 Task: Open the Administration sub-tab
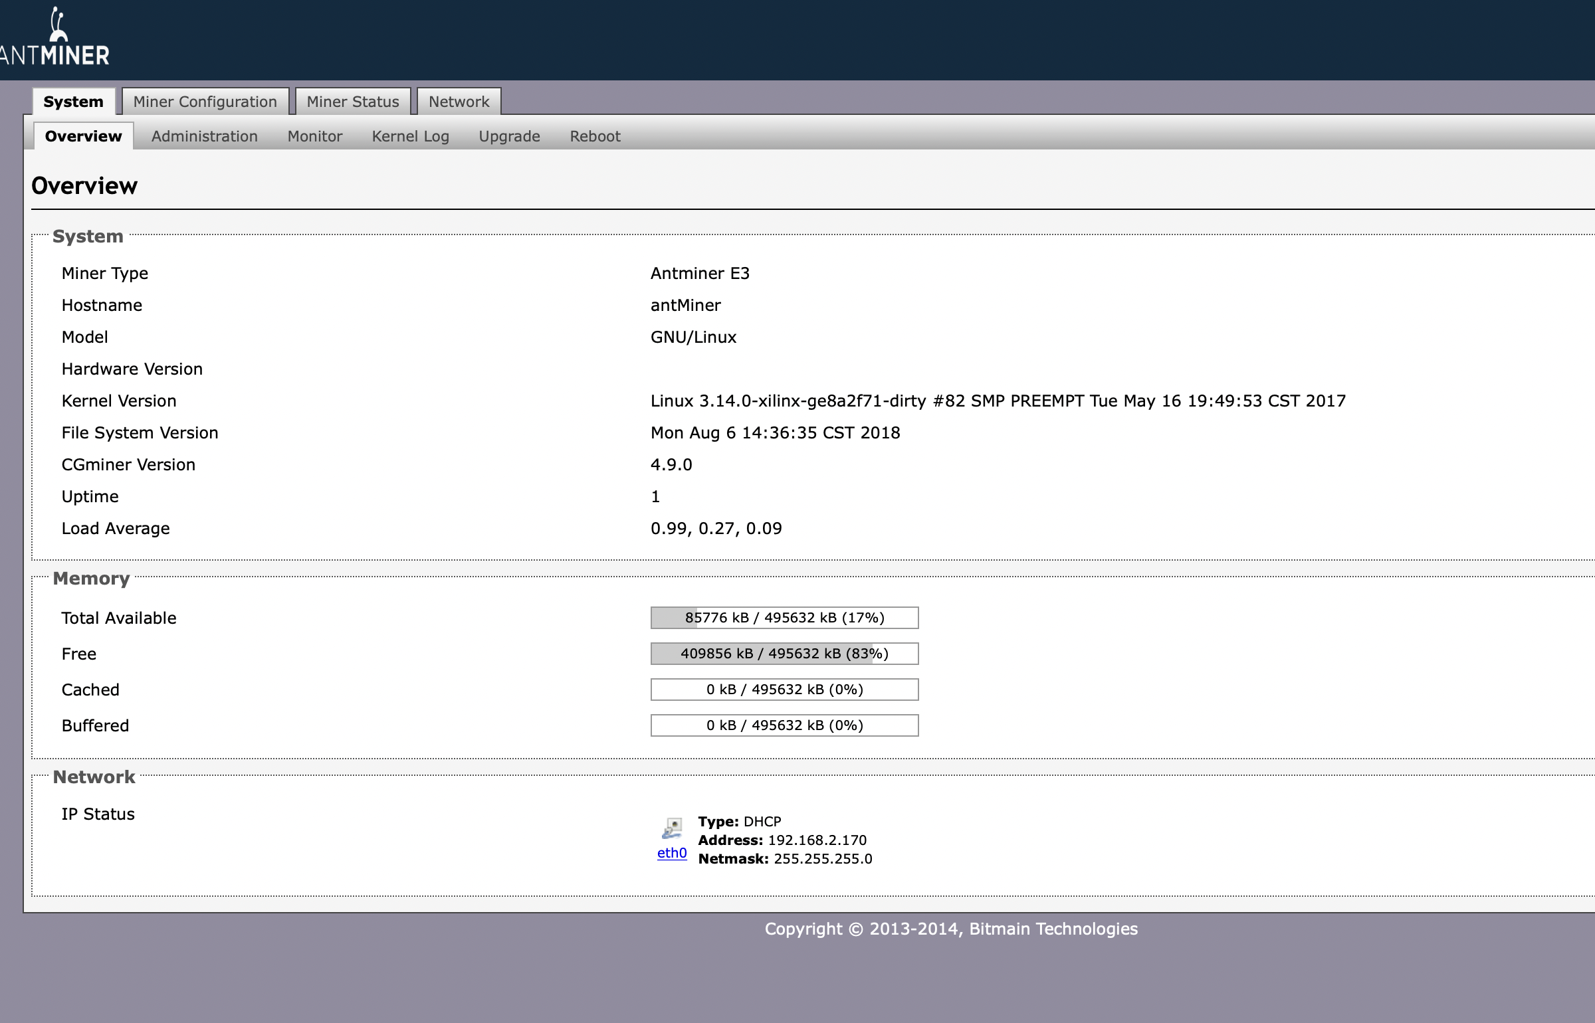pyautogui.click(x=205, y=136)
